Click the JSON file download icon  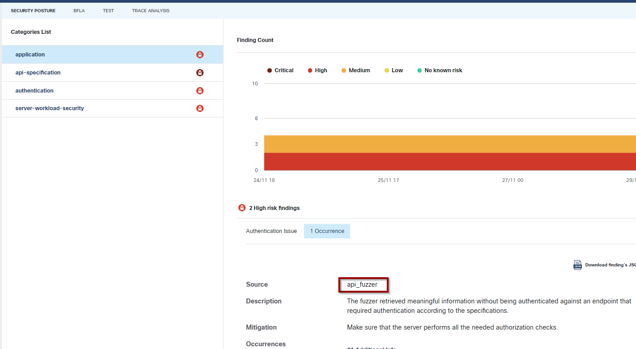coord(578,265)
